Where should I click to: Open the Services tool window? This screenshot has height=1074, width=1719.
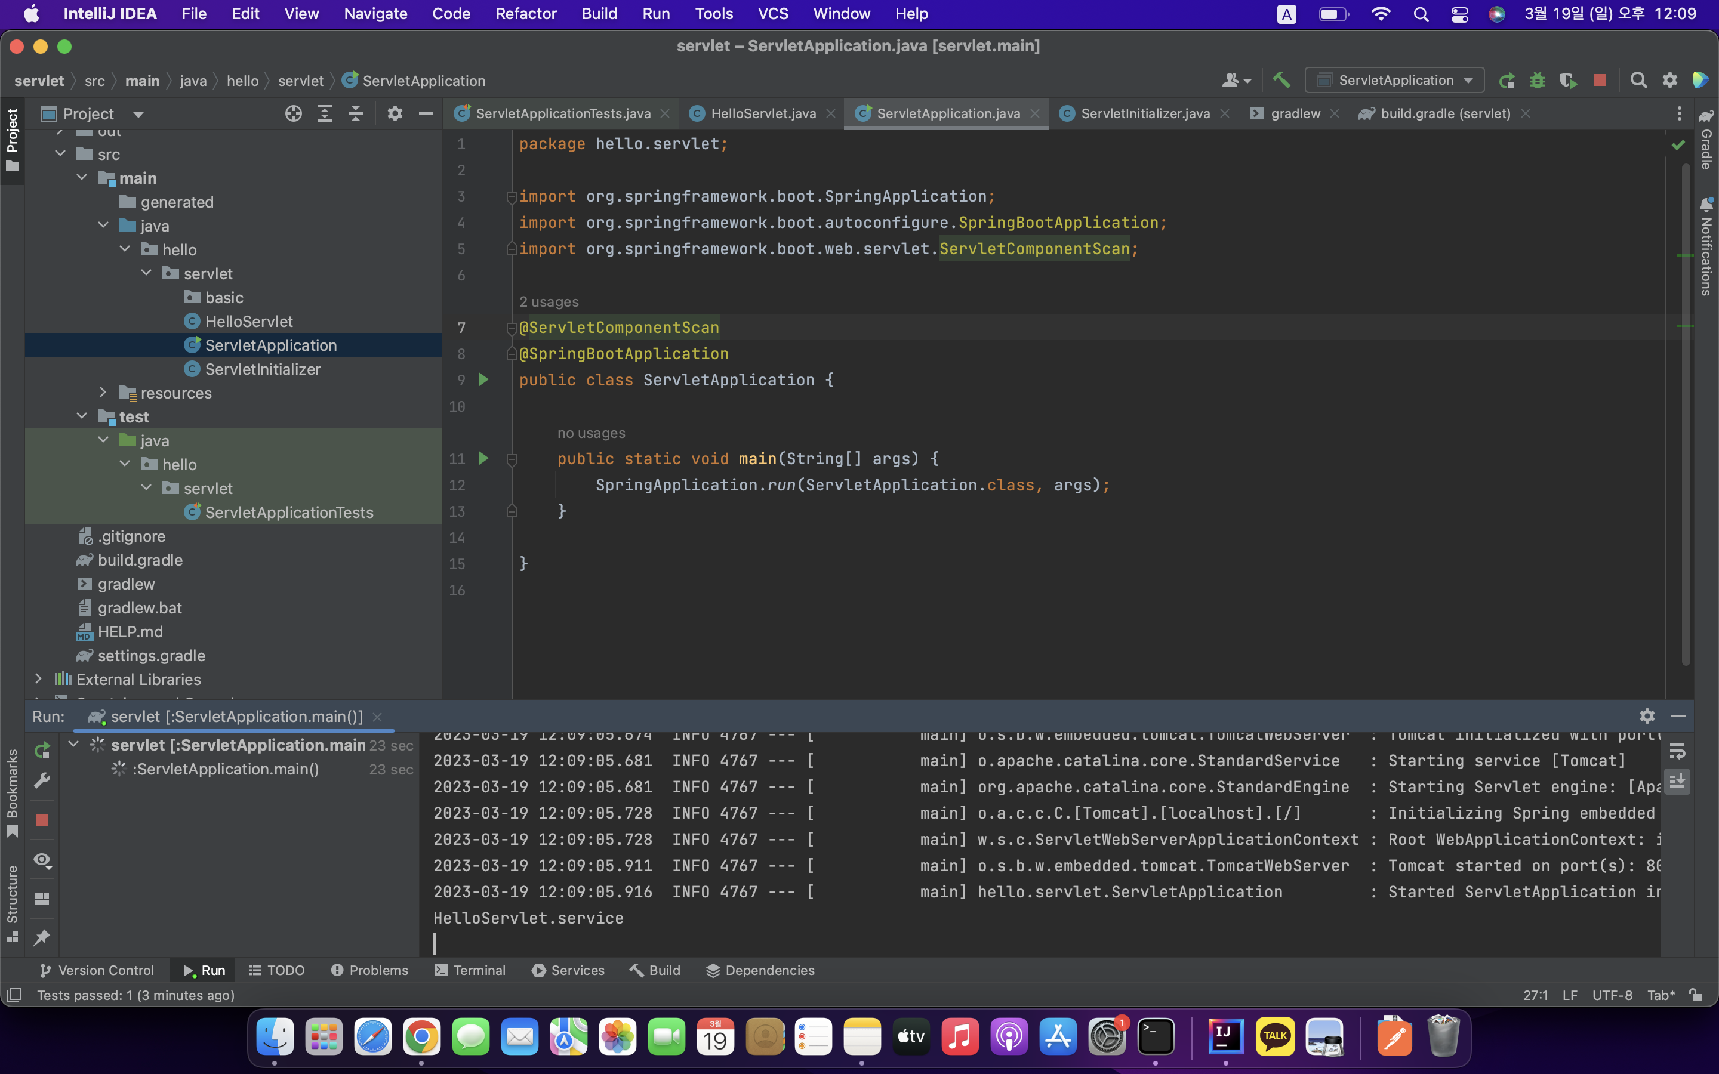(x=568, y=970)
